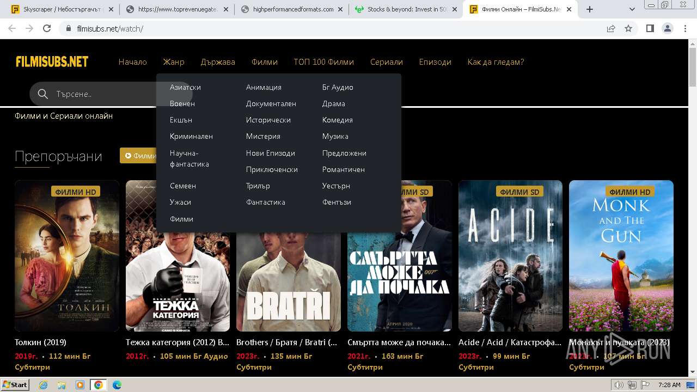Select the Комедия genre
The height and width of the screenshot is (392, 697).
pos(338,120)
